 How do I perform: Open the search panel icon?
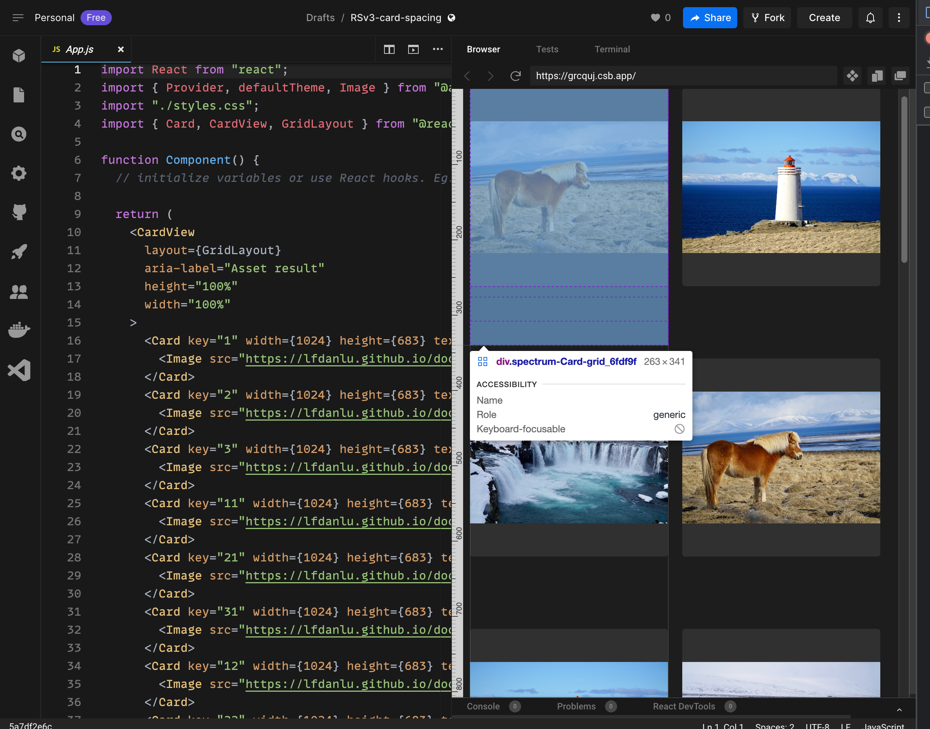[x=19, y=134]
